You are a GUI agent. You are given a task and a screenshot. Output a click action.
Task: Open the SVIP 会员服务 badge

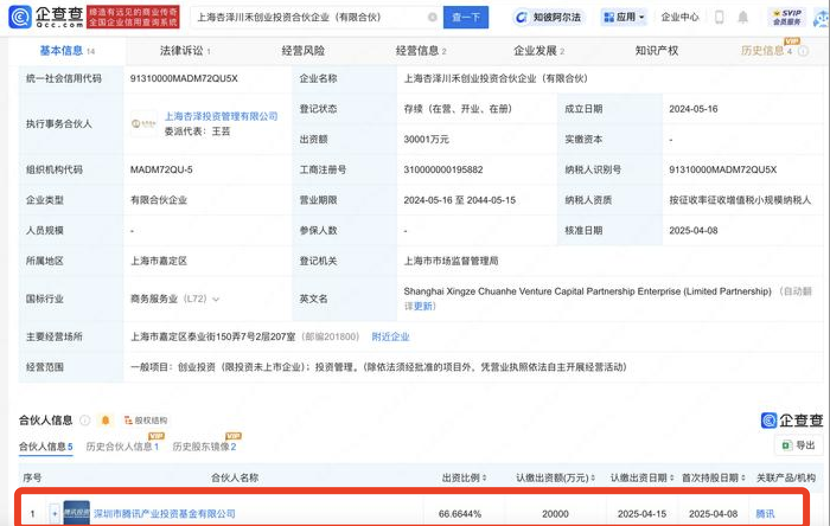click(787, 17)
